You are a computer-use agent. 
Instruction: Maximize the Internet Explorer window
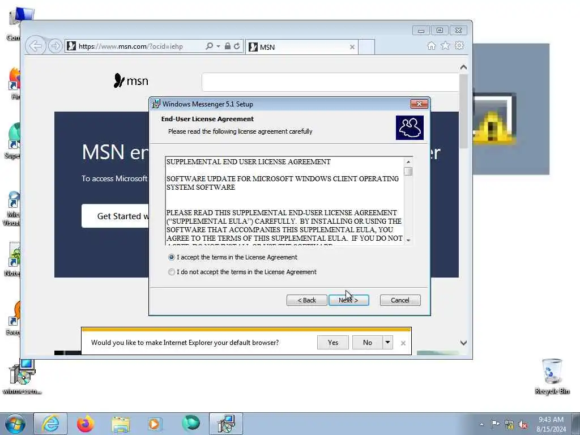[x=440, y=31]
